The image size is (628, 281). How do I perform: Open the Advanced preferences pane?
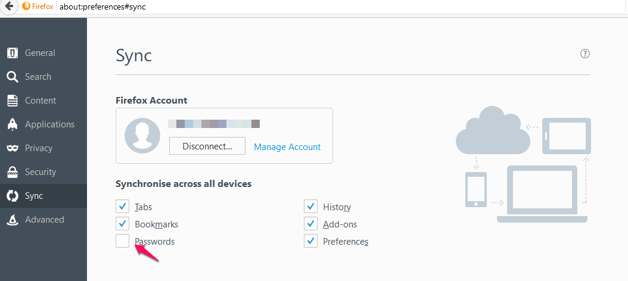43,219
